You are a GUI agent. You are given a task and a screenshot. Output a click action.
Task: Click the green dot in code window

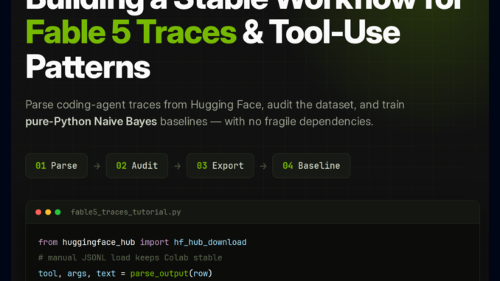[x=58, y=212]
